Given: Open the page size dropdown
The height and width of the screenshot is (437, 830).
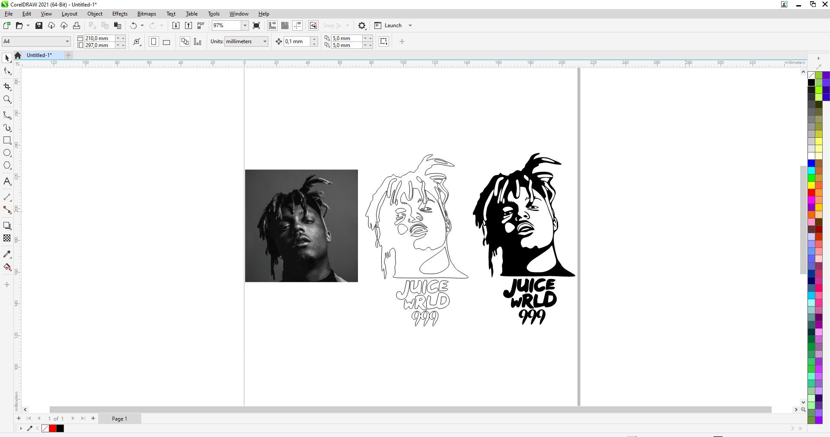Looking at the screenshot, I should pos(67,41).
